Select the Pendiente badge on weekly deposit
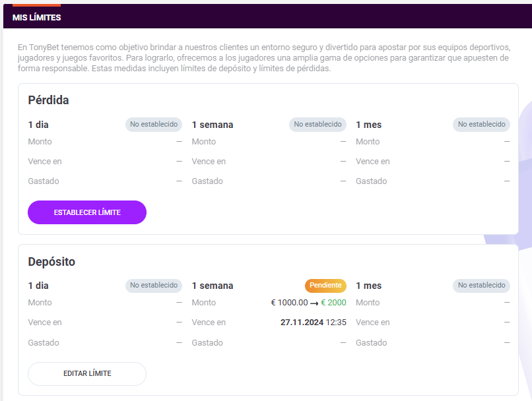Viewport: 532px width, 401px height. [325, 286]
